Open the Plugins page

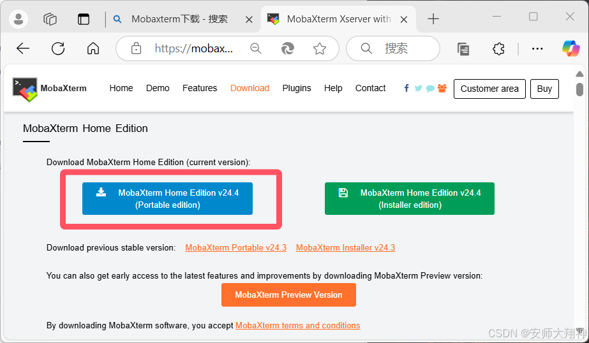click(x=297, y=88)
